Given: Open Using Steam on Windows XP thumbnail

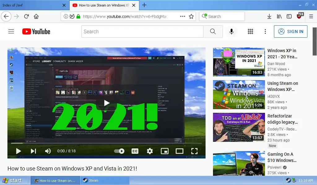Looking at the screenshot, I should (239, 95).
